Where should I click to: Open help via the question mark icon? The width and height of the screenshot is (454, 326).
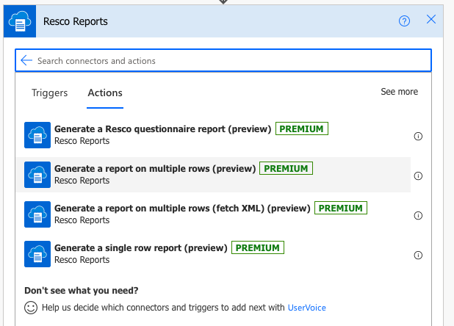pos(404,21)
